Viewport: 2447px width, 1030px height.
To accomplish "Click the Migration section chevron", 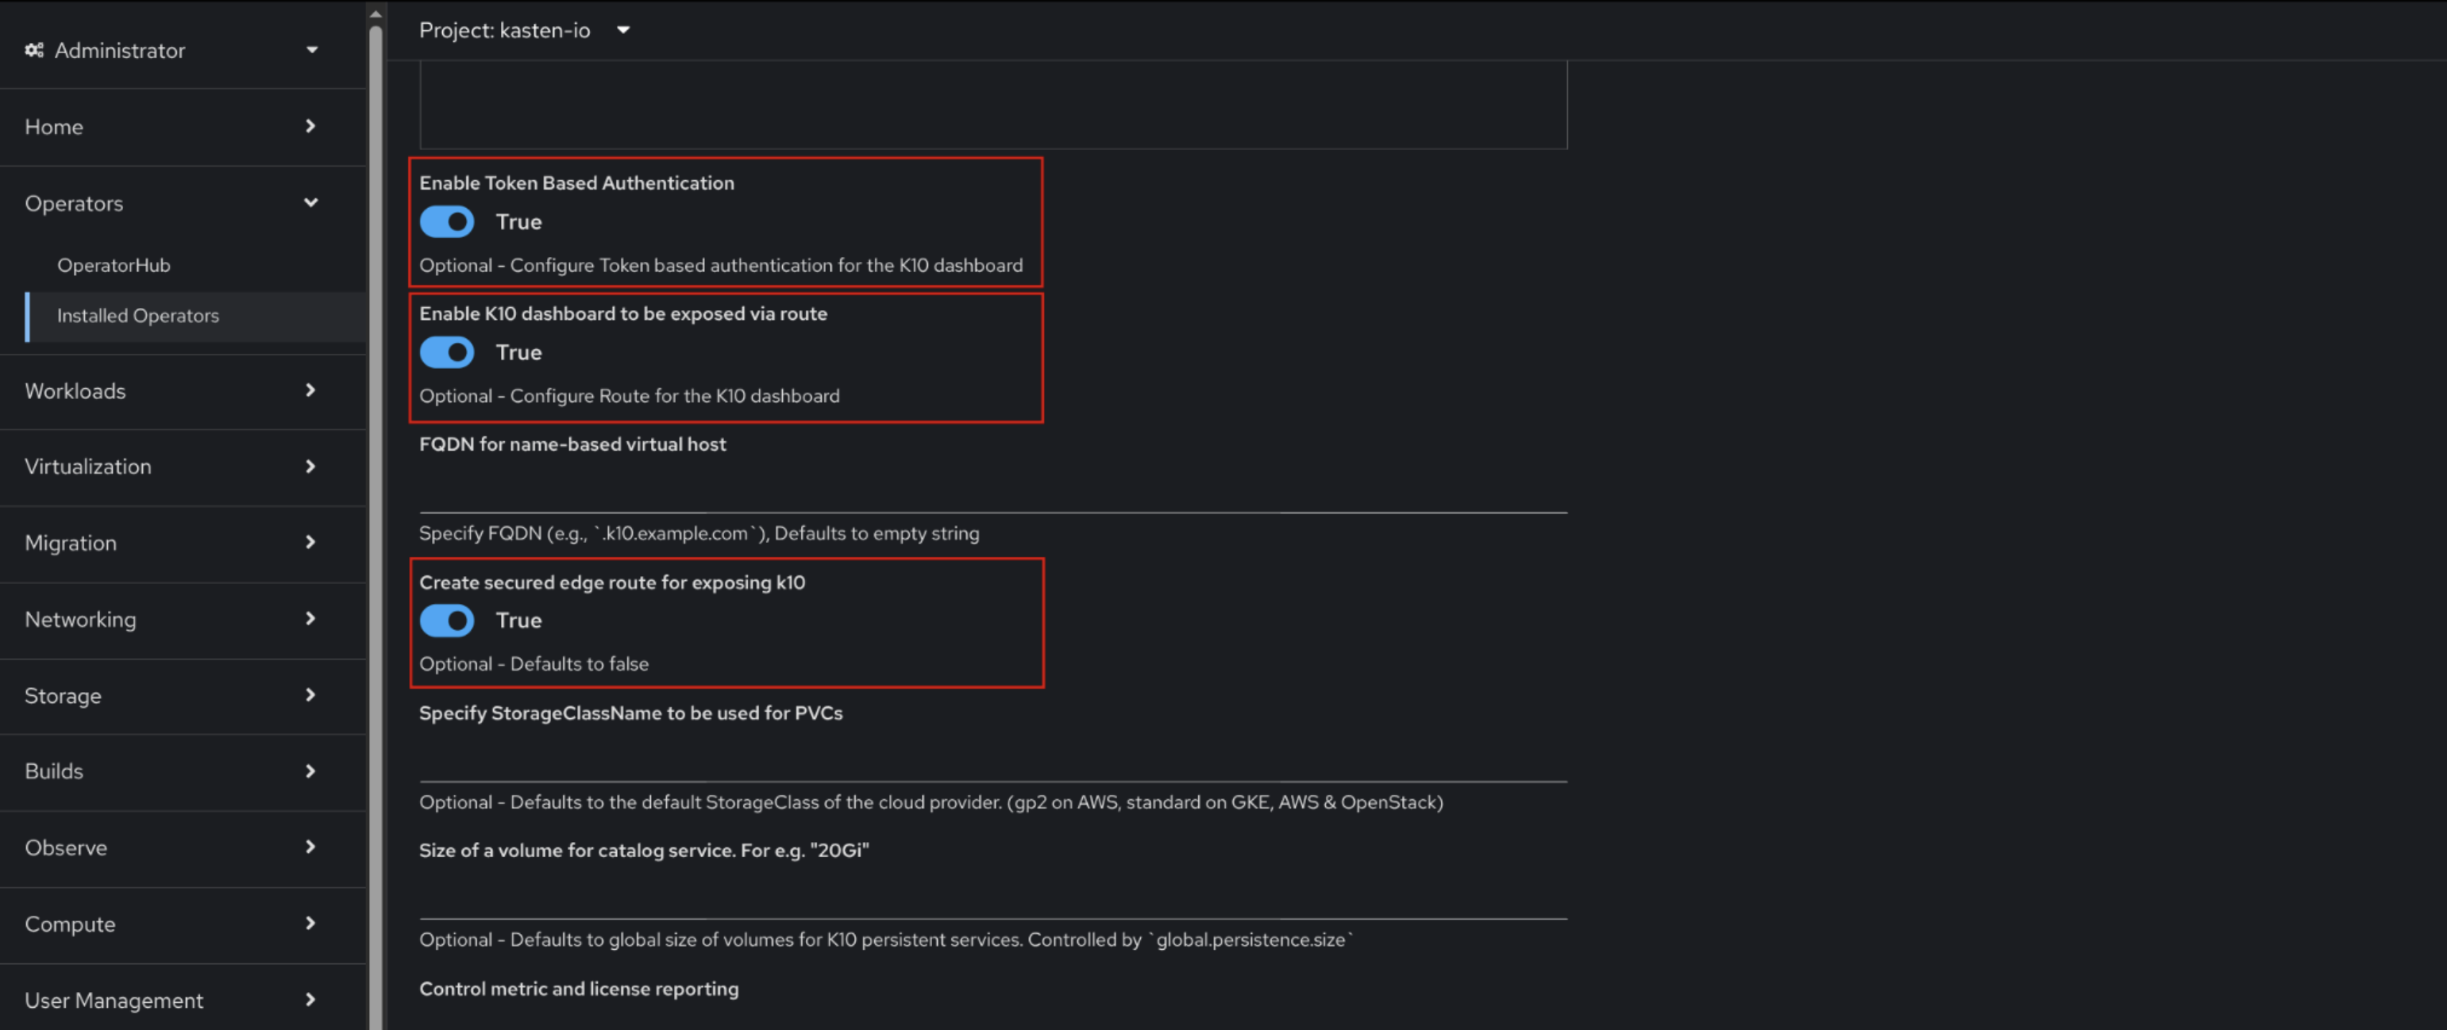I will point(310,543).
